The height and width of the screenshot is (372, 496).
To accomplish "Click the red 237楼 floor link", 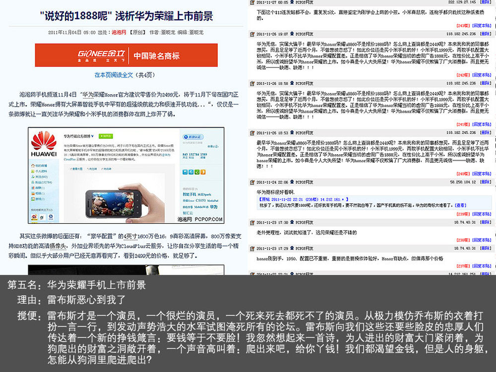I will coord(463,266).
